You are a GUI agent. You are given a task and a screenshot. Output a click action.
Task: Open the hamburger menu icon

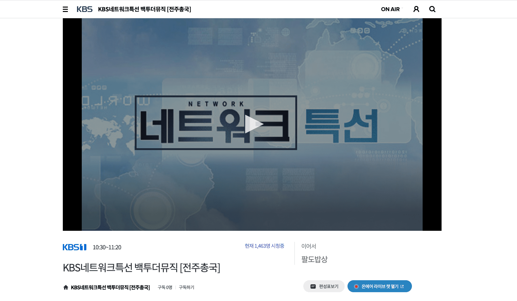click(x=65, y=9)
